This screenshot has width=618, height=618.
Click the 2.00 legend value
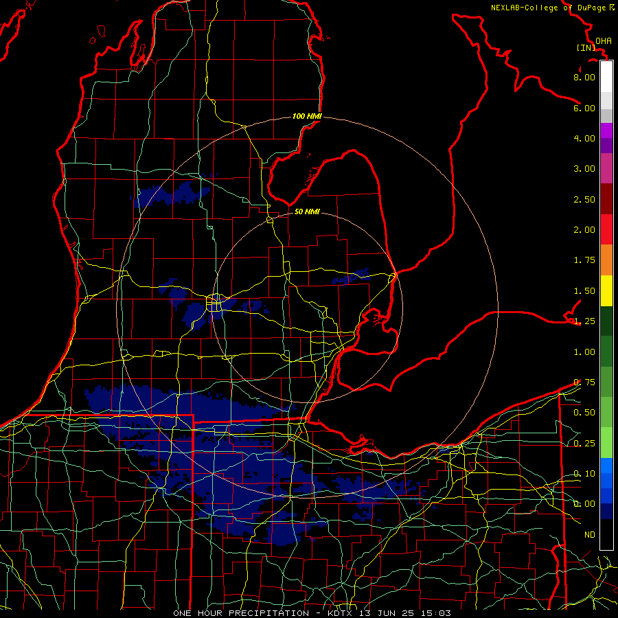tap(584, 230)
